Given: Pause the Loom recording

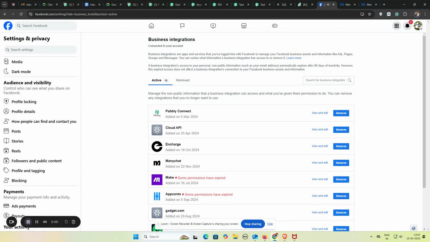Looking at the screenshot, I should (x=37, y=222).
